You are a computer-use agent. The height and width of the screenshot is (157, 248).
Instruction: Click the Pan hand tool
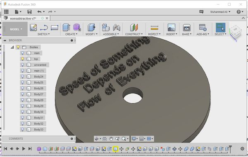(x=111, y=139)
